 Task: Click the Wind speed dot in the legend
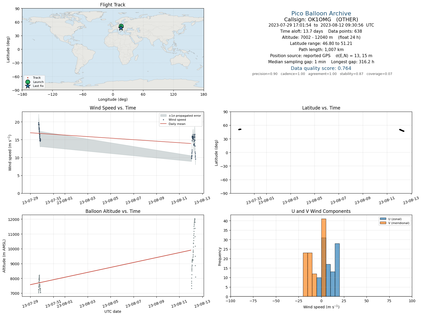pyautogui.click(x=163, y=120)
